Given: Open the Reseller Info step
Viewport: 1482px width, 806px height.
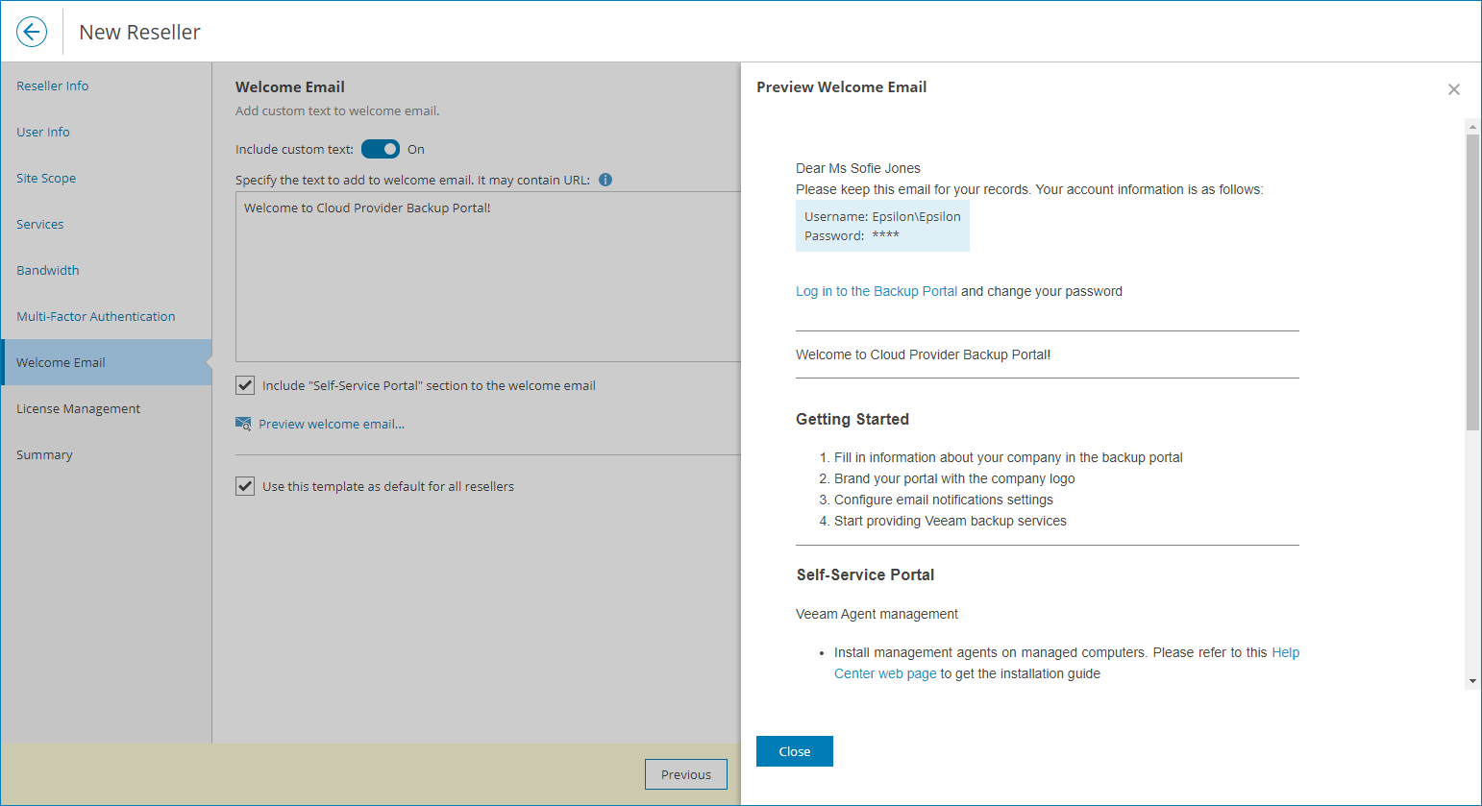Looking at the screenshot, I should point(53,85).
